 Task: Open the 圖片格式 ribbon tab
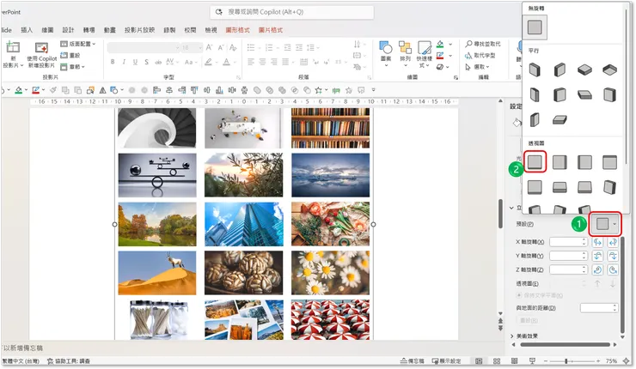point(271,30)
